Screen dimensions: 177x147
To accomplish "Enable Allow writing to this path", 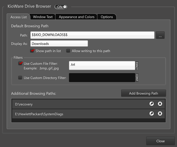I will 68,51.
